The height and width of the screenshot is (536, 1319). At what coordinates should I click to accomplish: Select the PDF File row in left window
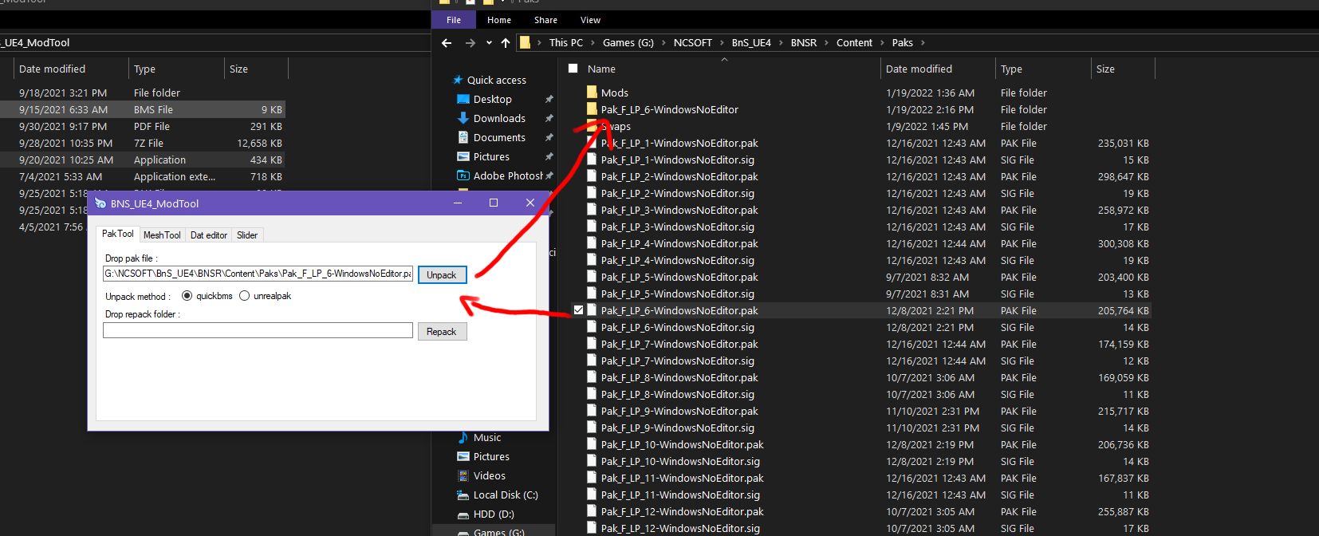click(x=143, y=127)
